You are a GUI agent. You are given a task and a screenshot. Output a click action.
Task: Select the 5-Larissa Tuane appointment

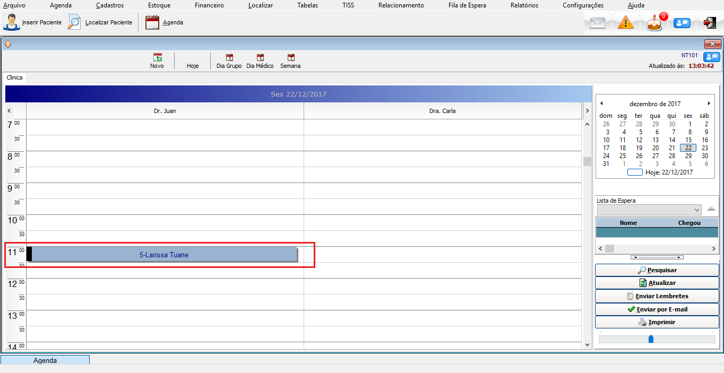tap(164, 255)
